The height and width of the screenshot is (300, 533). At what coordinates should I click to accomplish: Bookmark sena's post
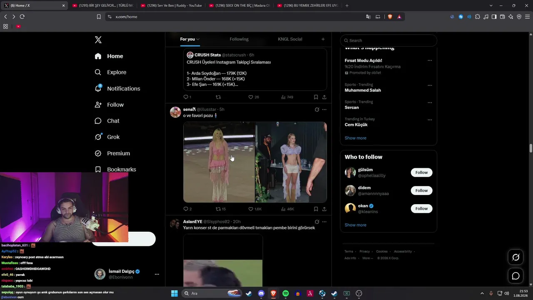point(316,209)
